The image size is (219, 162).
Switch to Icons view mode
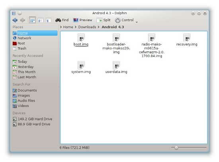[32, 20]
